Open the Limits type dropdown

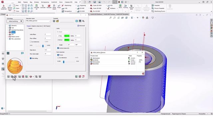(63, 32)
